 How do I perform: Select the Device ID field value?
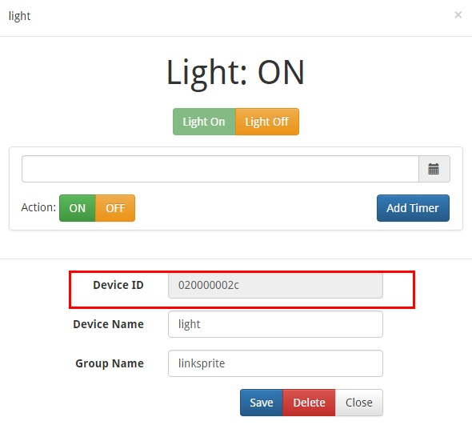coord(275,285)
